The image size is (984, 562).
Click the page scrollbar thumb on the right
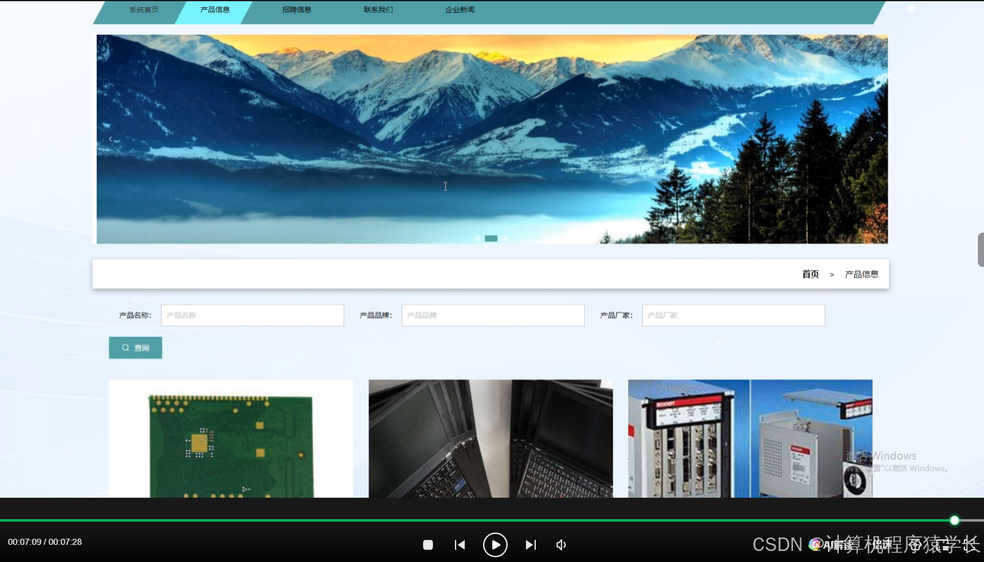981,250
